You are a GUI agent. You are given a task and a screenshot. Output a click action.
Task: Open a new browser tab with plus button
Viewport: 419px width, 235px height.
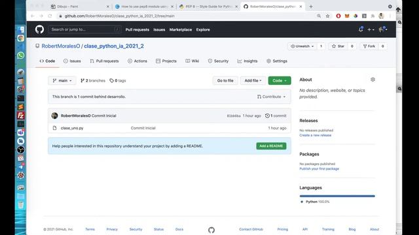[311, 7]
